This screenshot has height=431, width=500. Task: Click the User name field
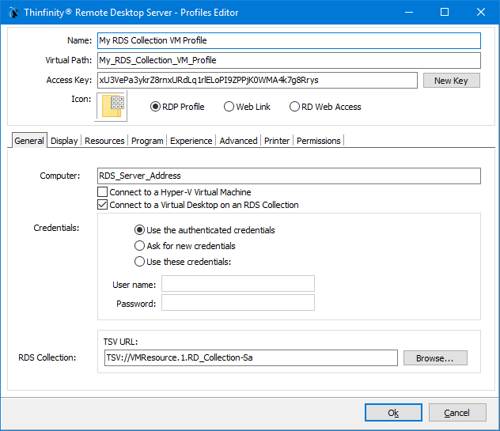point(238,283)
